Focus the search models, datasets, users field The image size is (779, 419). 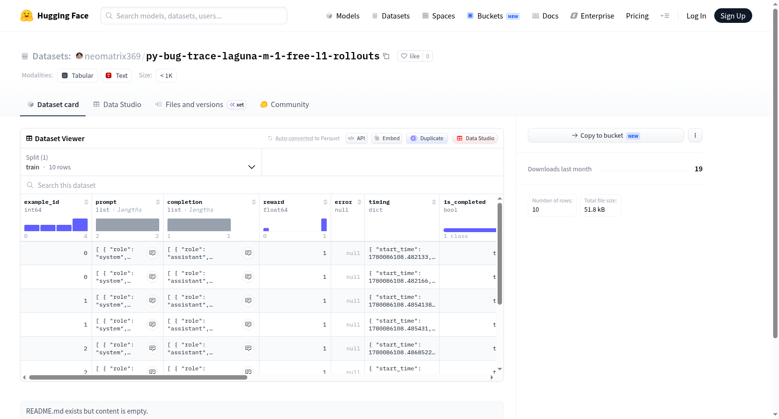pos(194,16)
